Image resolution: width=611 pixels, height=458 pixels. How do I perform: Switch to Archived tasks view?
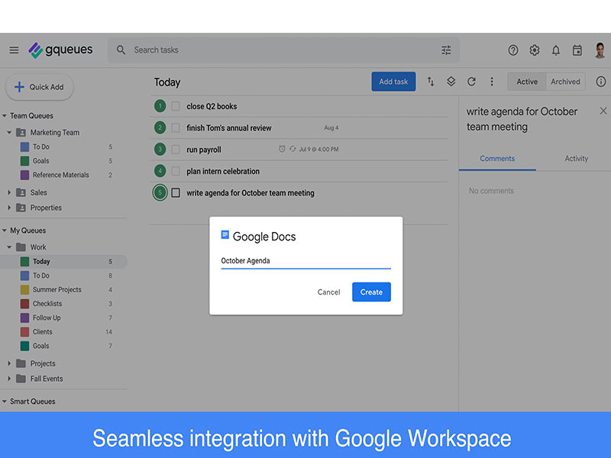[565, 82]
